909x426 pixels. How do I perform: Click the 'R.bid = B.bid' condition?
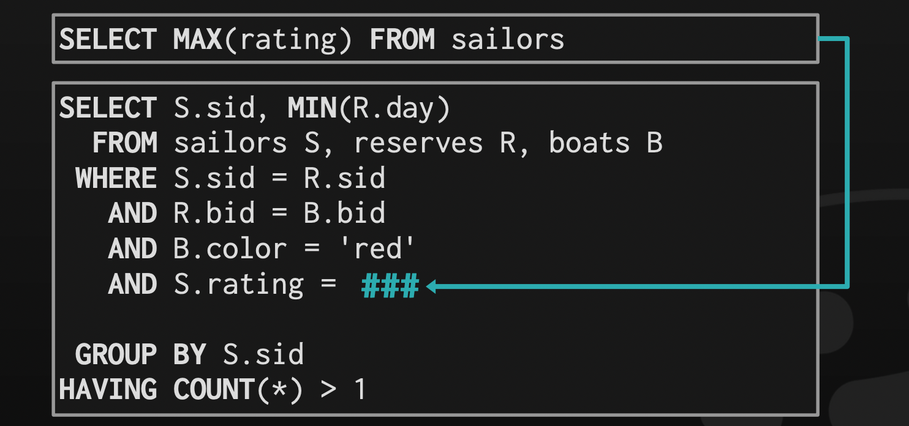279,214
